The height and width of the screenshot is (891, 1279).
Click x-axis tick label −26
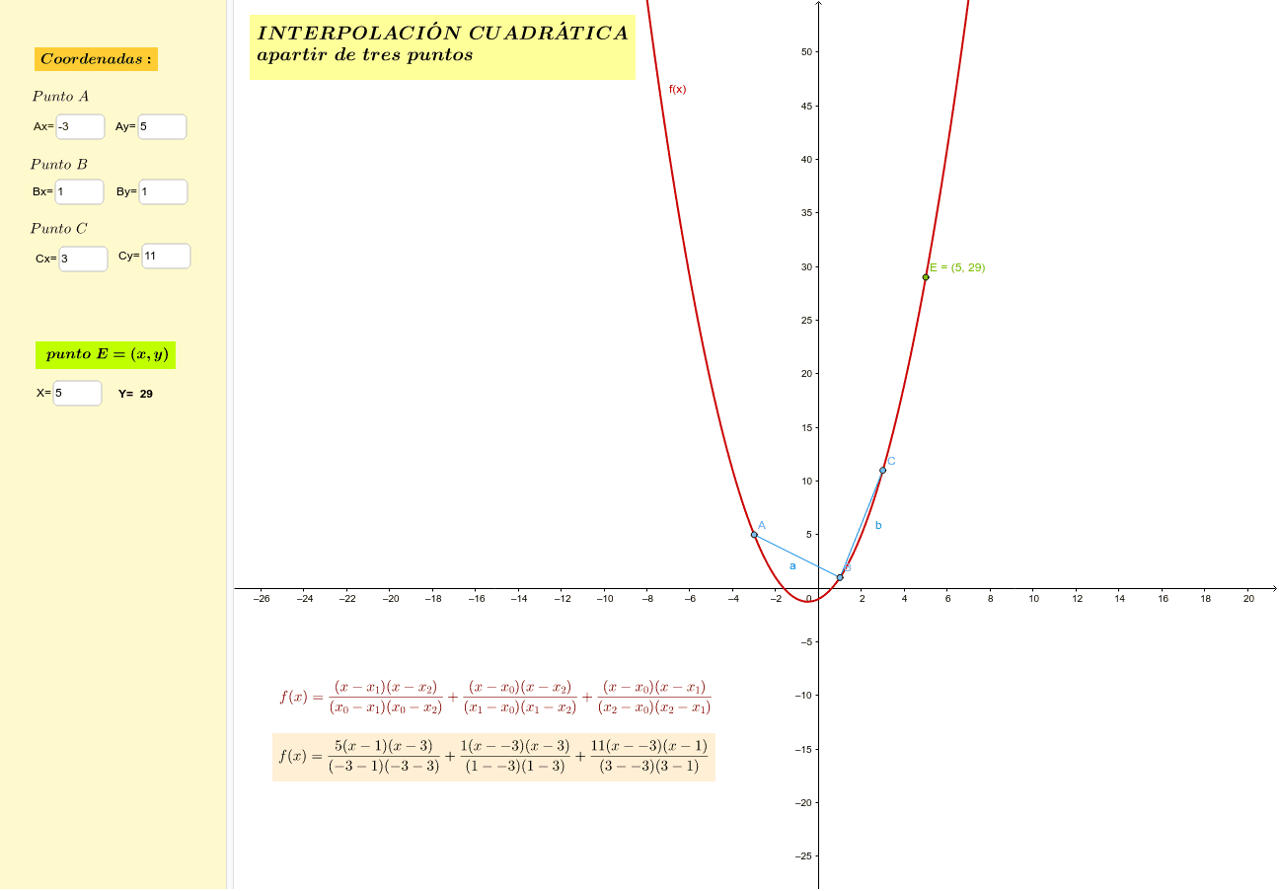click(262, 598)
